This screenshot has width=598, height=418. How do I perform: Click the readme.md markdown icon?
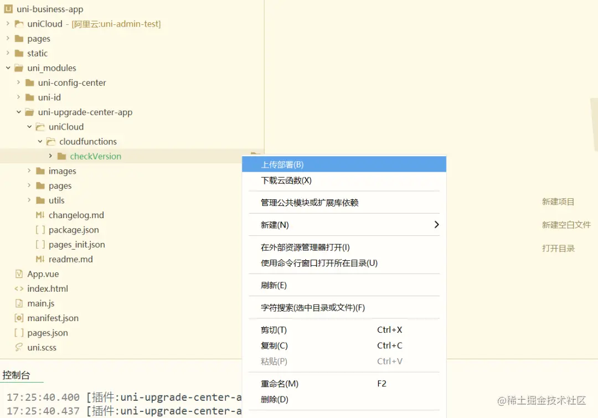40,259
